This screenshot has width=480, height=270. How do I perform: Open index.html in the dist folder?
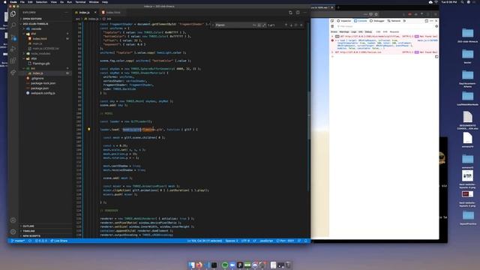(45, 38)
